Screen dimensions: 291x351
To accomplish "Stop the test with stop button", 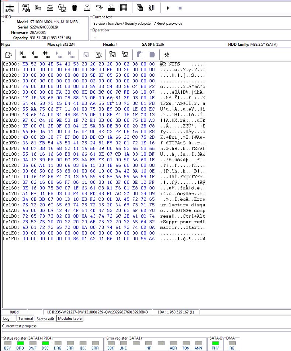I will [x=180, y=8].
